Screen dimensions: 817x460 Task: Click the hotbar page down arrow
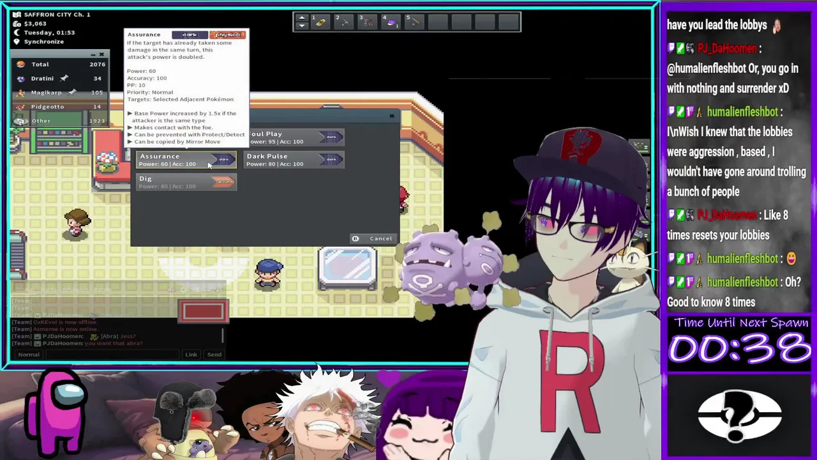click(302, 26)
